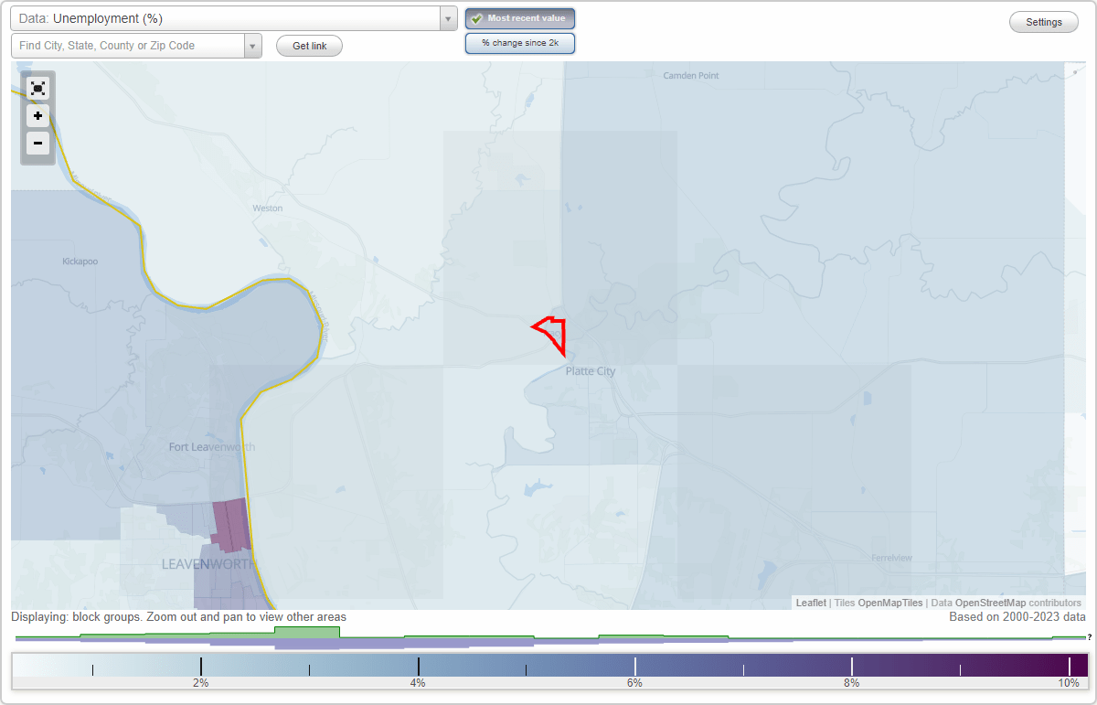Zoom out the map with minus button
Screen dimensions: 1097x705
(x=37, y=144)
